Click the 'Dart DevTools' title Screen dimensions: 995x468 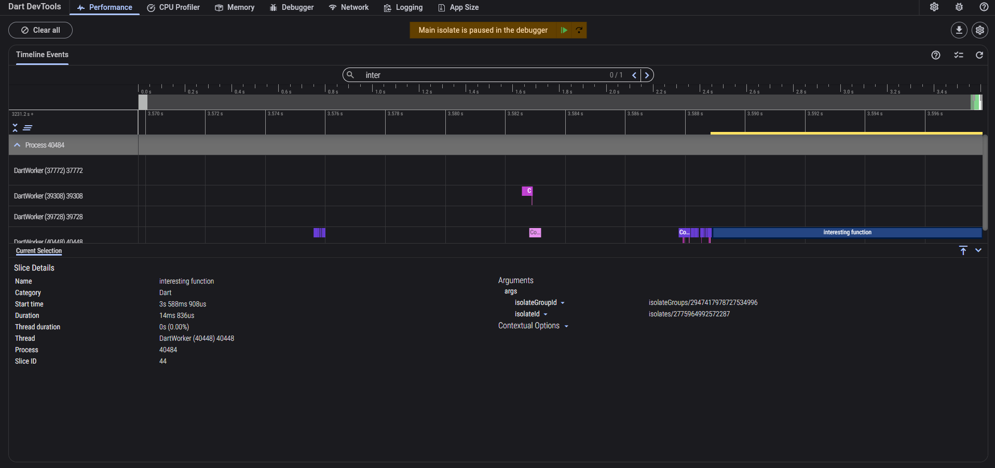point(34,7)
